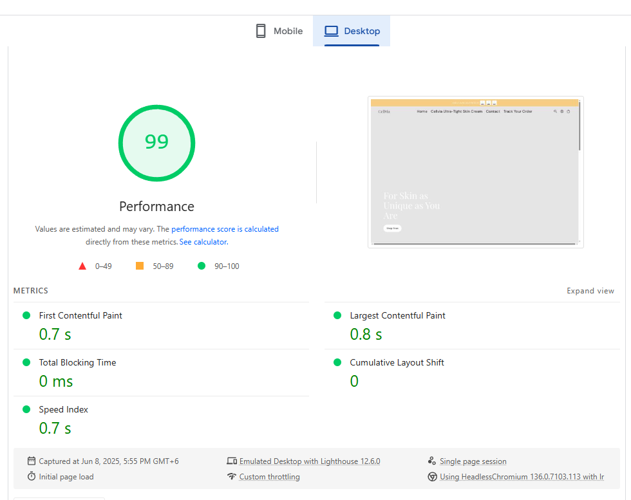Viewport: 631px width, 500px height.
Task: Click the network icon beside Custom throttling
Action: pos(232,477)
